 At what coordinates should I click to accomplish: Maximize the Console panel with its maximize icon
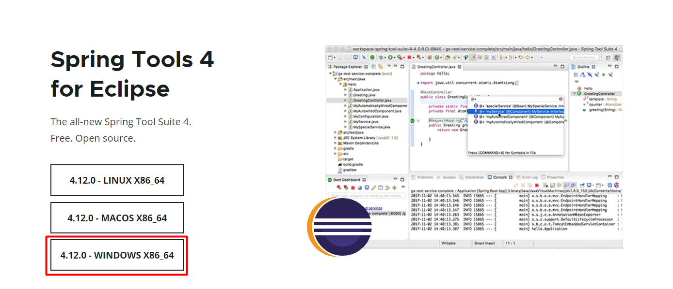[x=617, y=177]
